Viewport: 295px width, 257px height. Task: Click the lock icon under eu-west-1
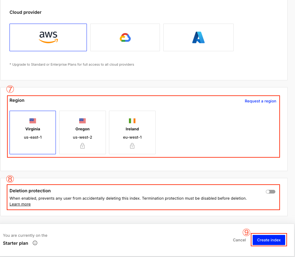(x=132, y=146)
